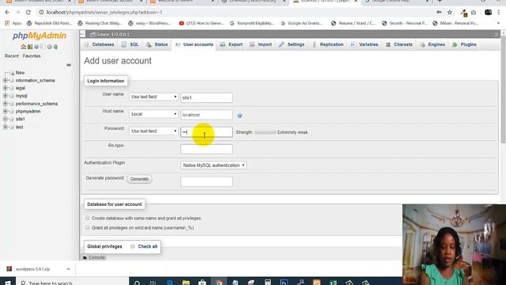Screen dimensions: 506x285
Task: Switch to Status tab
Action: pyautogui.click(x=157, y=44)
